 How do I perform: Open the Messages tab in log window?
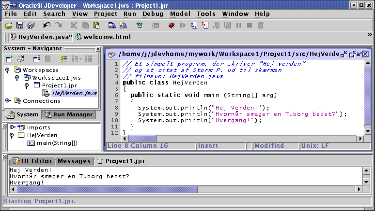click(x=74, y=161)
